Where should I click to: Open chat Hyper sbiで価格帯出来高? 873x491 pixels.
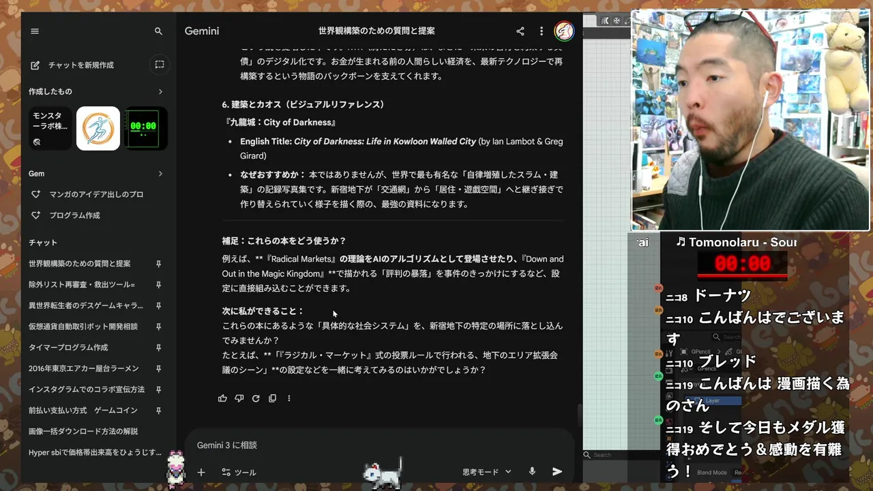point(95,453)
